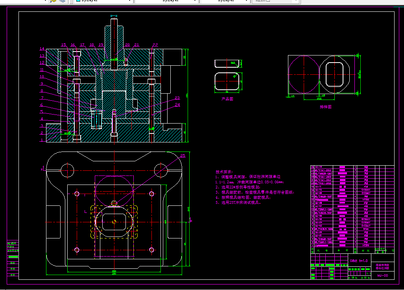Screen dimensions: 404x290
Task: Select part balloon number 14
Action: [x=42, y=48]
